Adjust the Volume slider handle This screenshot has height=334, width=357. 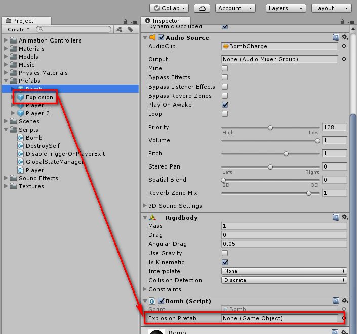(318, 141)
